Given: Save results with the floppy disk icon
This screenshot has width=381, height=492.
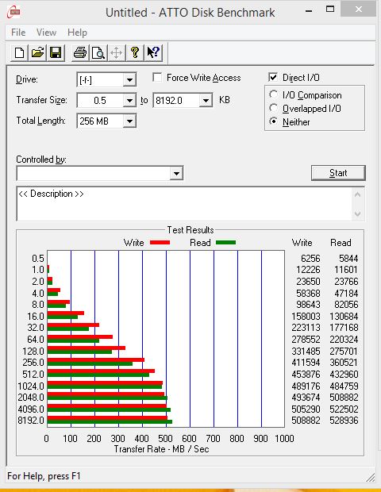Looking at the screenshot, I should (x=56, y=52).
